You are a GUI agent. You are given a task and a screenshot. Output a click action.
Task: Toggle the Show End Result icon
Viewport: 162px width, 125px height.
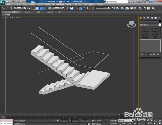pyautogui.click(x=146, y=54)
